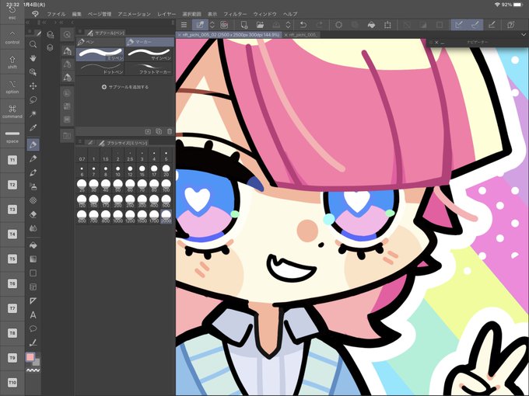Select the Gradient tool
529x396 pixels.
pos(33,259)
